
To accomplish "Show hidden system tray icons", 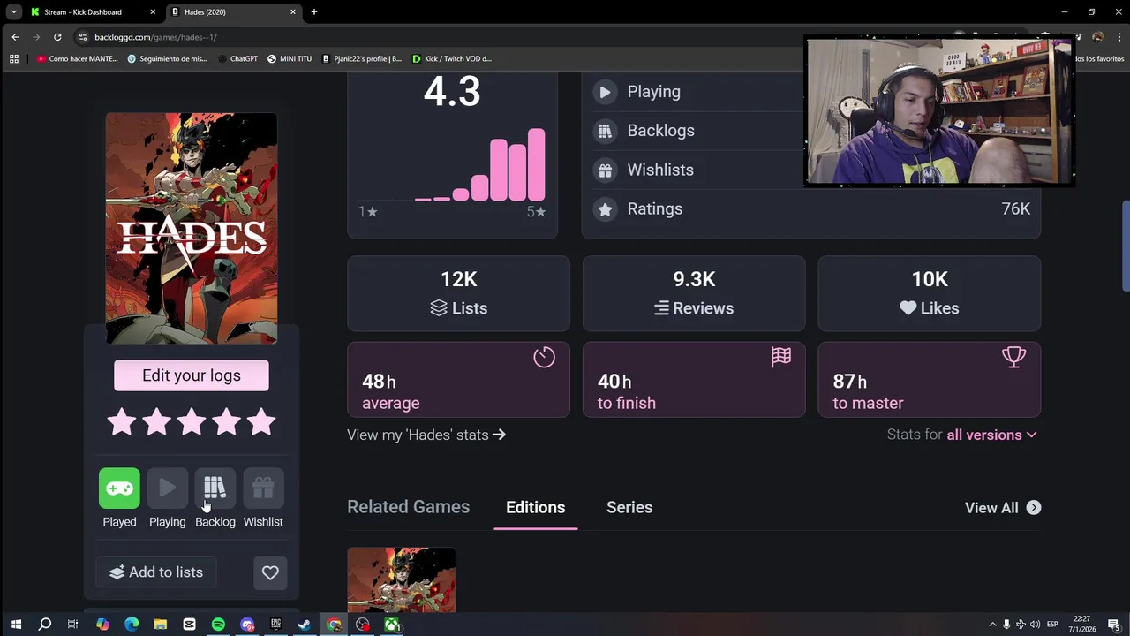I will pyautogui.click(x=992, y=625).
